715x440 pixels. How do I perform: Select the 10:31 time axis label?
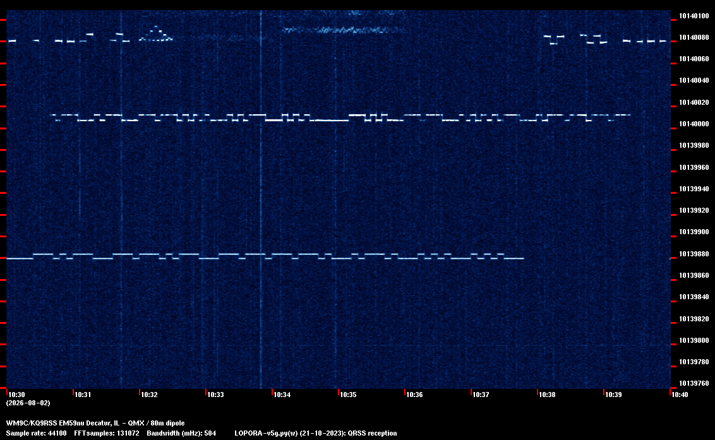[83, 395]
